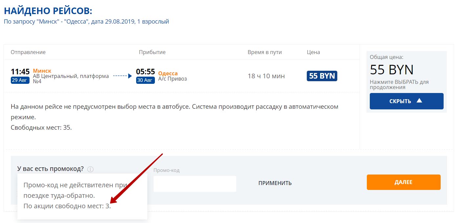The width and height of the screenshot is (461, 223).
Task: Click the Прибытие column header
Action: click(x=152, y=52)
